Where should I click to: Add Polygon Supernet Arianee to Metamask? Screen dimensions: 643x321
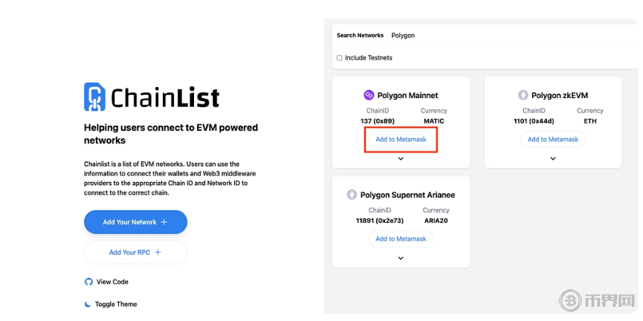pos(401,239)
